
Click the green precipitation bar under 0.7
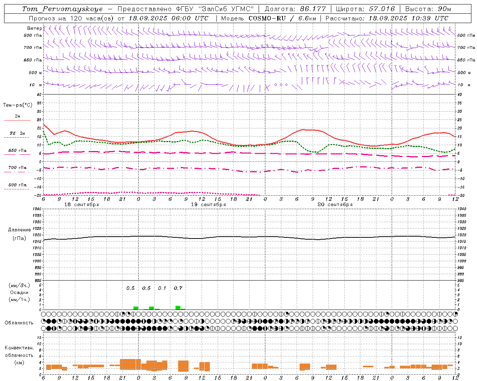[178, 308]
